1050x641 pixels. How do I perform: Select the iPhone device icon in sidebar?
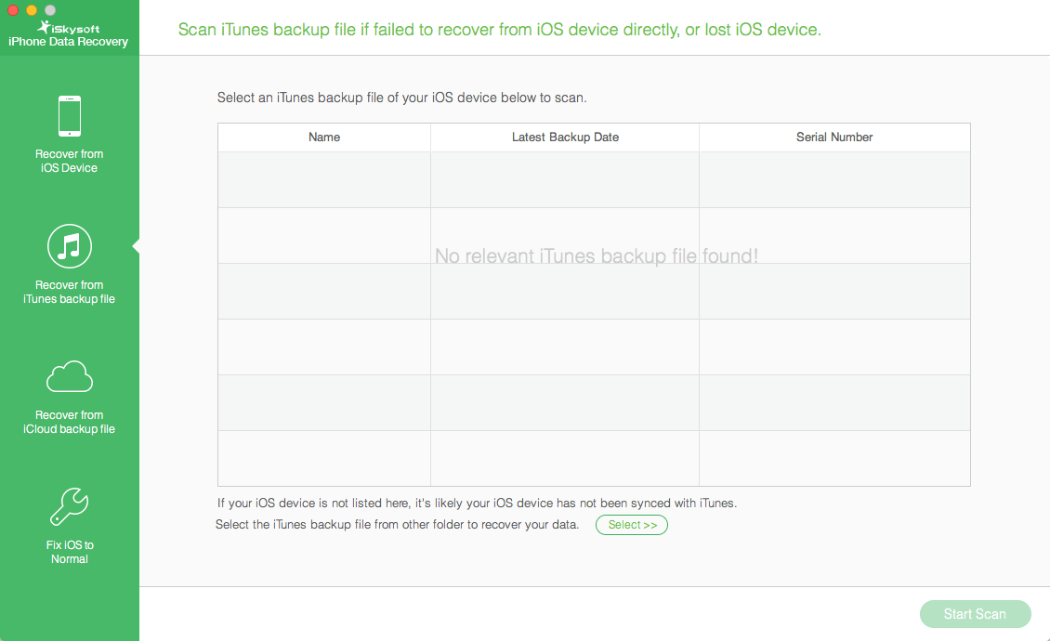coord(70,116)
